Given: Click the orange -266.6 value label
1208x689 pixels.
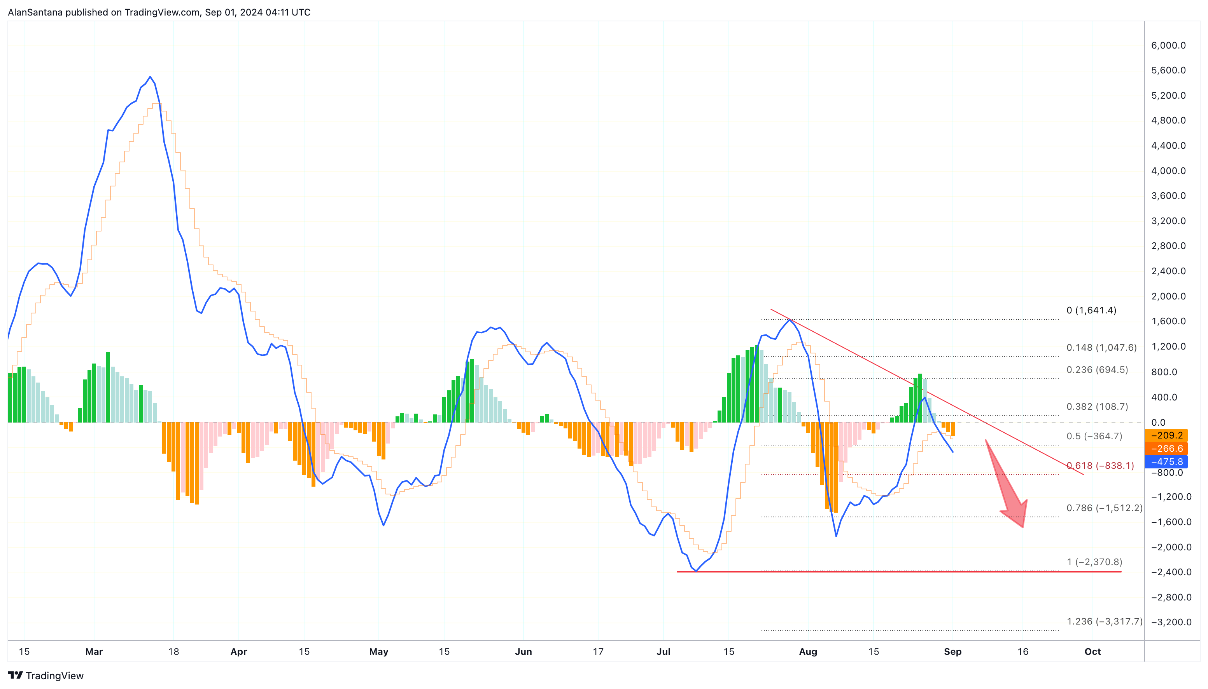Looking at the screenshot, I should click(1166, 448).
